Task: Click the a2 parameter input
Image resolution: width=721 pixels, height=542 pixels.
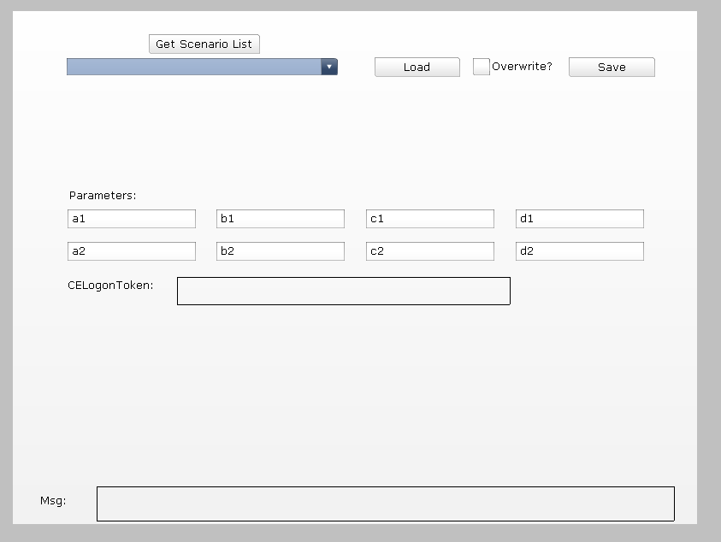Action: point(132,251)
